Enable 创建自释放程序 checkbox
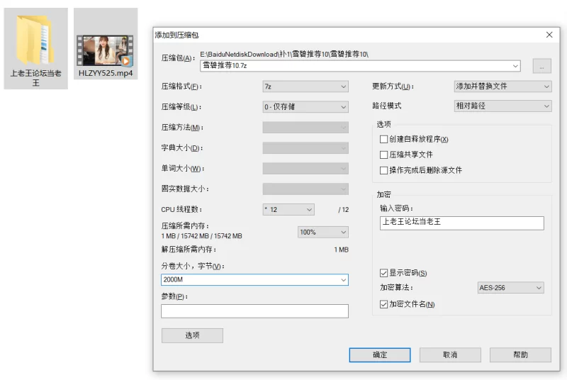Viewport: 567px width, 380px height. point(383,139)
